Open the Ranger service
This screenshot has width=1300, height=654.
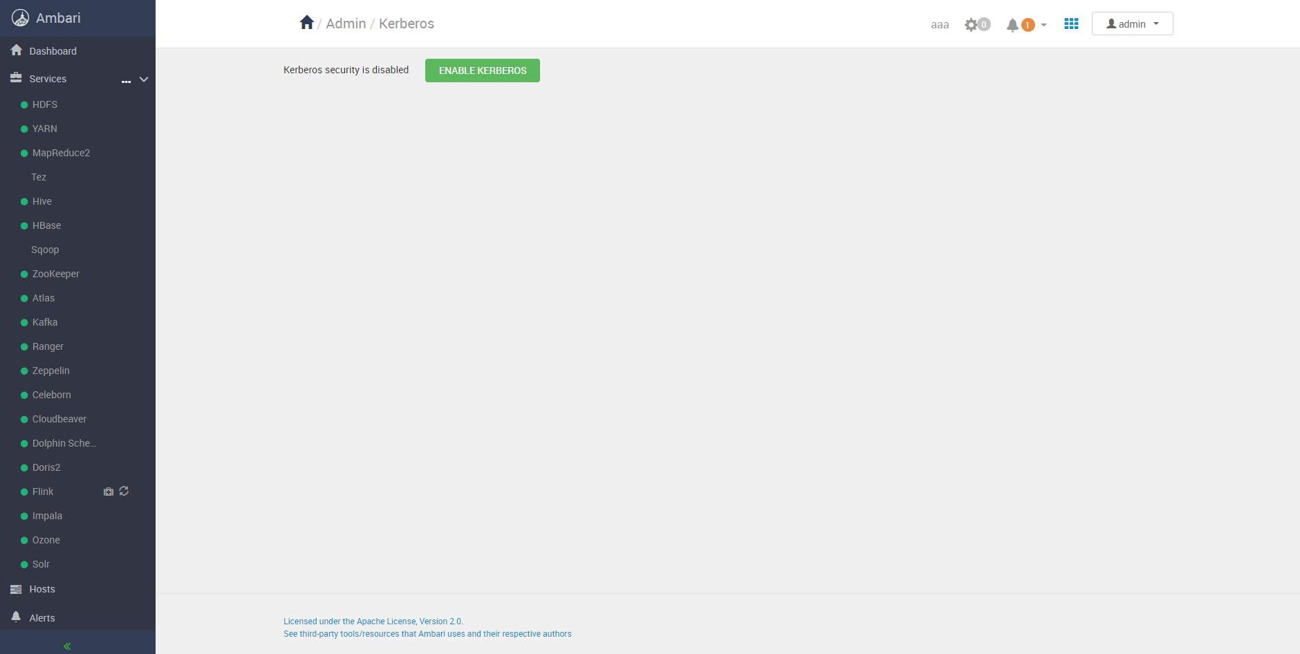click(x=48, y=346)
